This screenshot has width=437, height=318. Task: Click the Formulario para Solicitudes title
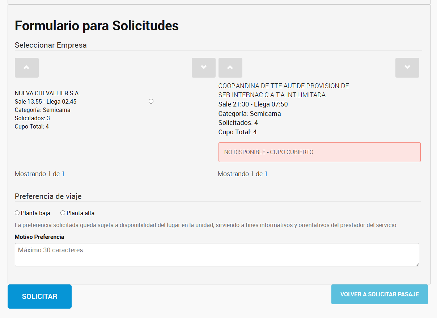[x=96, y=26]
